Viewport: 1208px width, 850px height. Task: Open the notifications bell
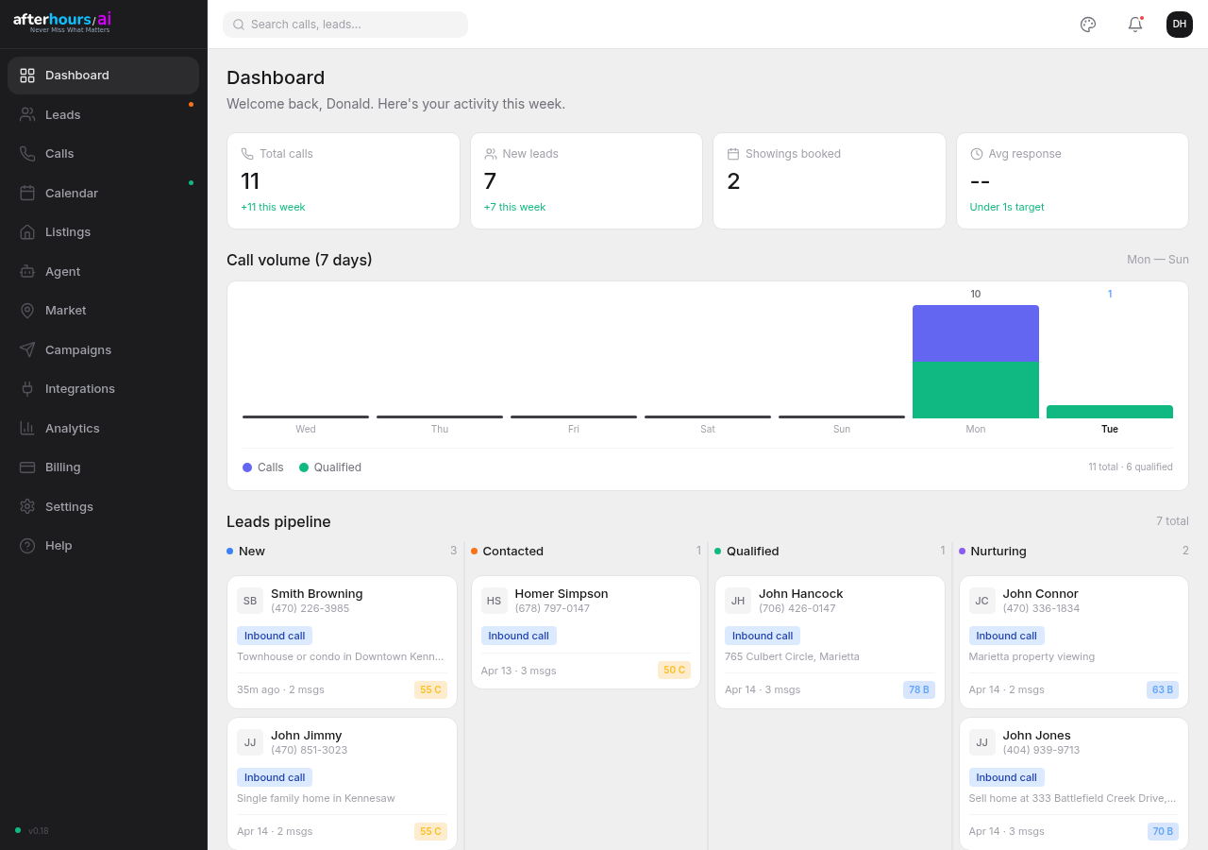click(x=1134, y=24)
